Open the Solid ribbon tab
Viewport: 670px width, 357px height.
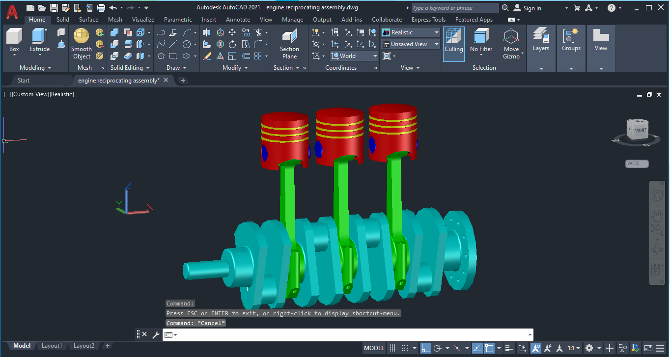(63, 20)
